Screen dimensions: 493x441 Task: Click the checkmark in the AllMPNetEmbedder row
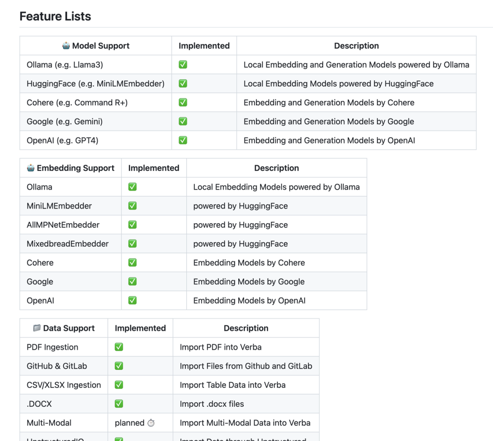pyautogui.click(x=132, y=225)
